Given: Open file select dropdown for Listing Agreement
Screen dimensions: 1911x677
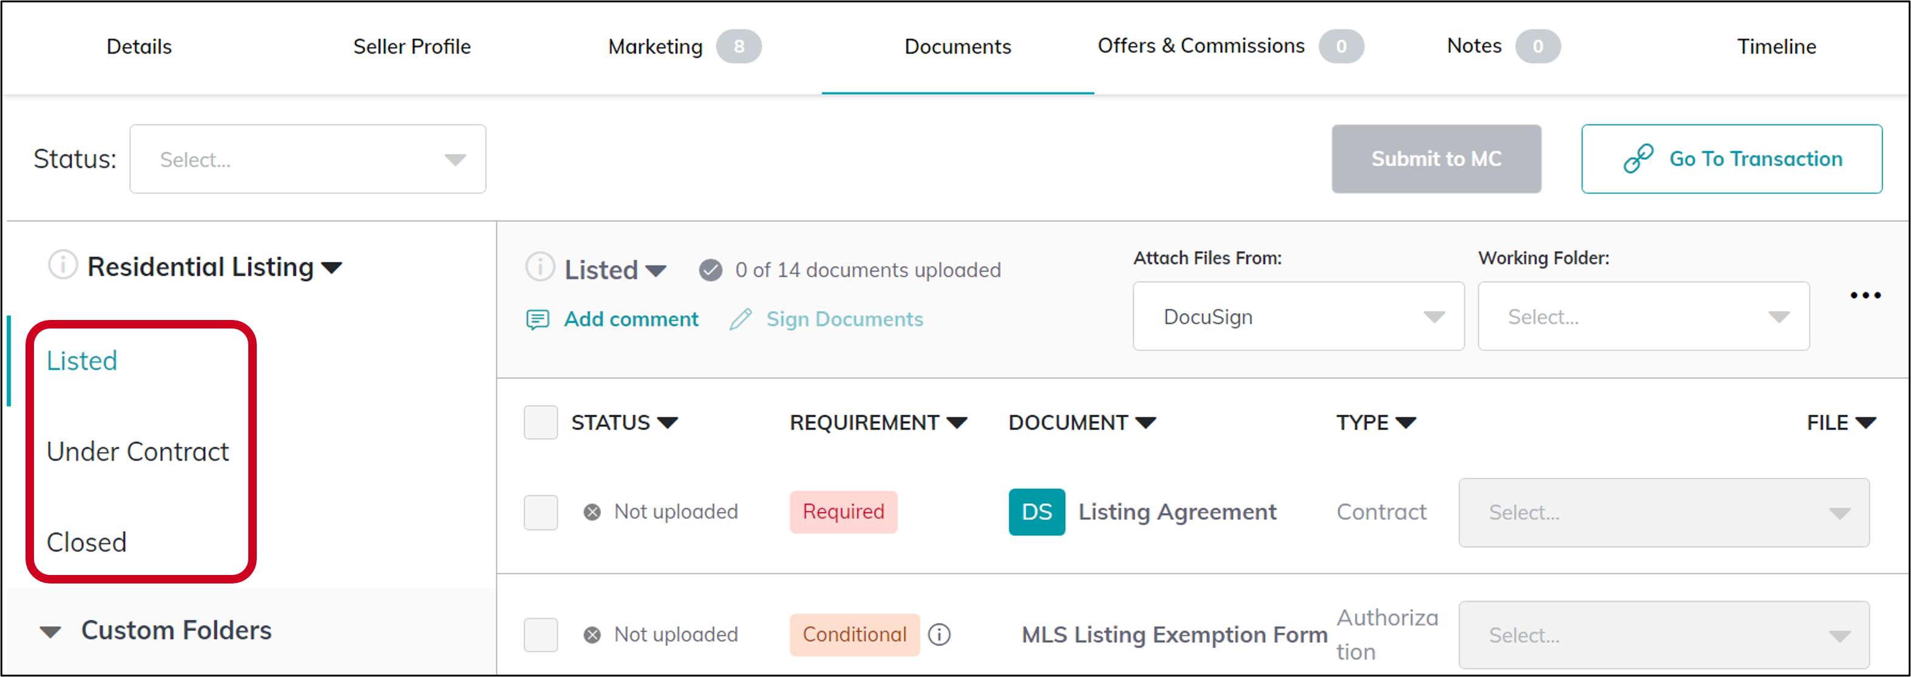Looking at the screenshot, I should 1664,512.
